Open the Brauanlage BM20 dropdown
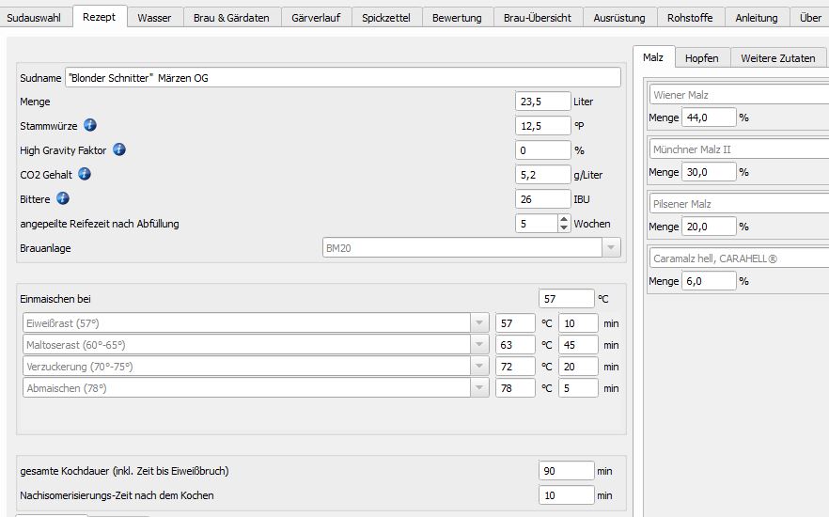 [612, 247]
